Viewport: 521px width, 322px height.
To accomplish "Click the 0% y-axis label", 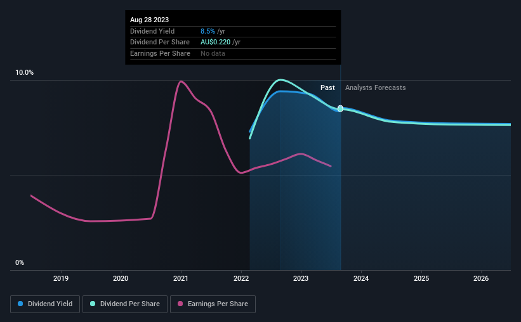I will [x=20, y=262].
